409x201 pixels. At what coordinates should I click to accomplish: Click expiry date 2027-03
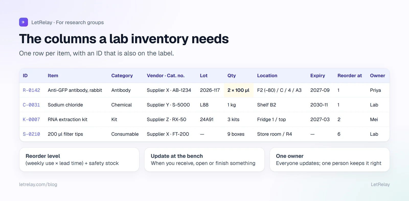point(320,119)
